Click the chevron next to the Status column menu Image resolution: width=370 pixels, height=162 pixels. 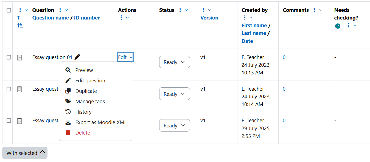[x=186, y=10]
